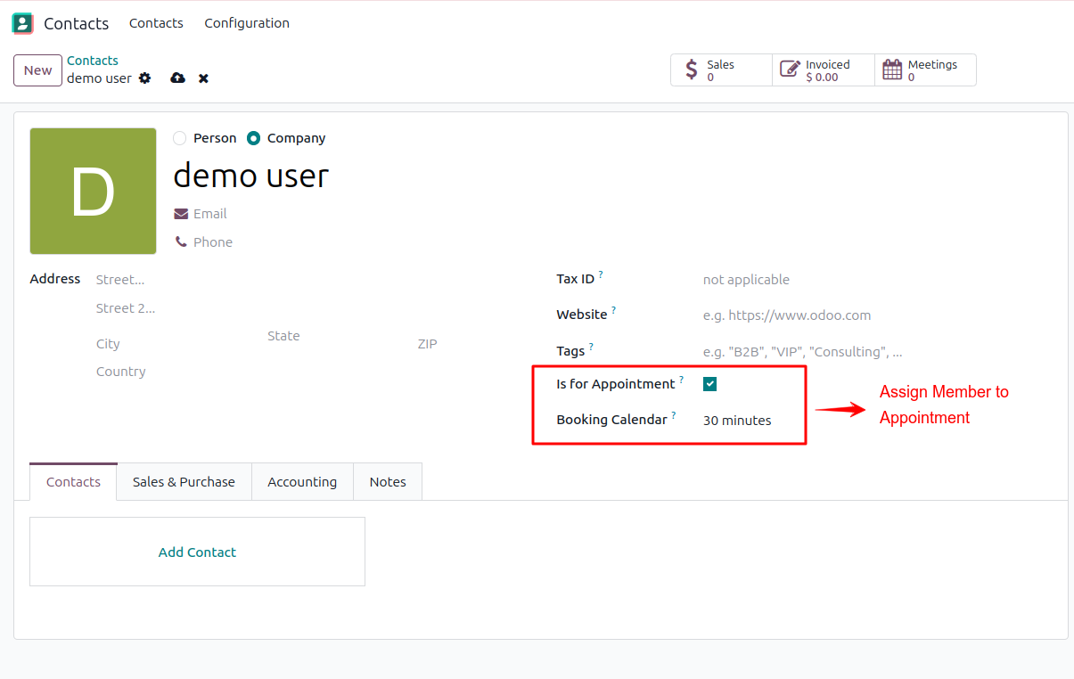Click the Phone icon on the contact
Image resolution: width=1074 pixels, height=679 pixels.
(x=181, y=241)
